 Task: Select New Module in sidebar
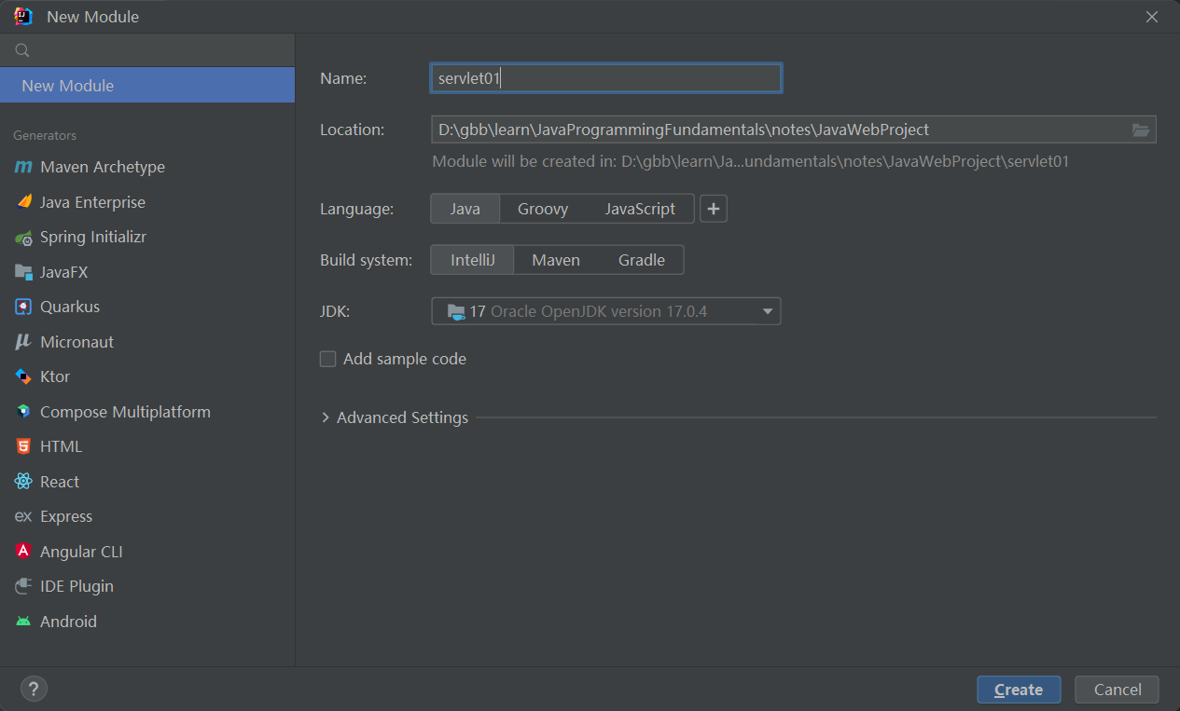point(147,86)
